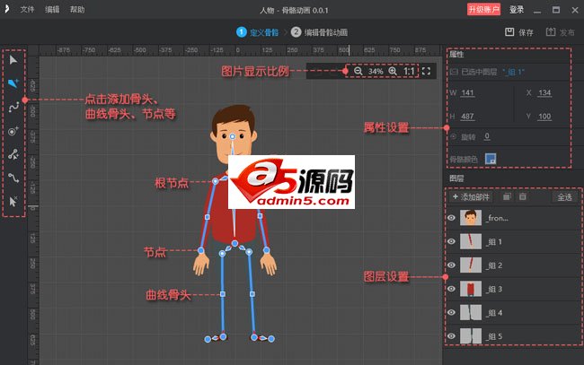Select the curved bone tool
Image resolution: width=584 pixels, height=365 pixels.
(13, 106)
